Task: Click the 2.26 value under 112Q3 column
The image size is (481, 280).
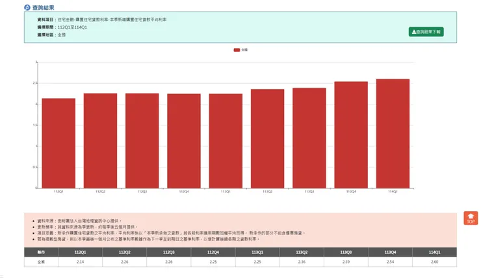Action: click(169, 262)
